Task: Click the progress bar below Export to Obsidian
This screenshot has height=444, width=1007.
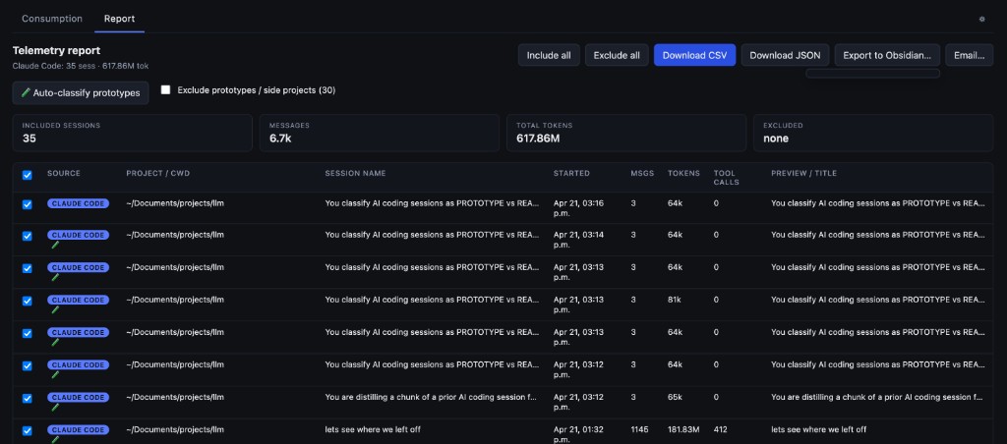Action: click(x=872, y=73)
